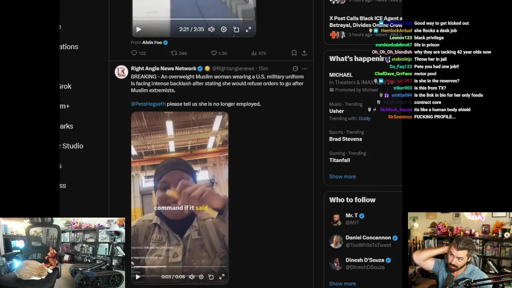Expand the top video to fullscreen
Viewport: 512px width, 288px height.
(248, 29)
